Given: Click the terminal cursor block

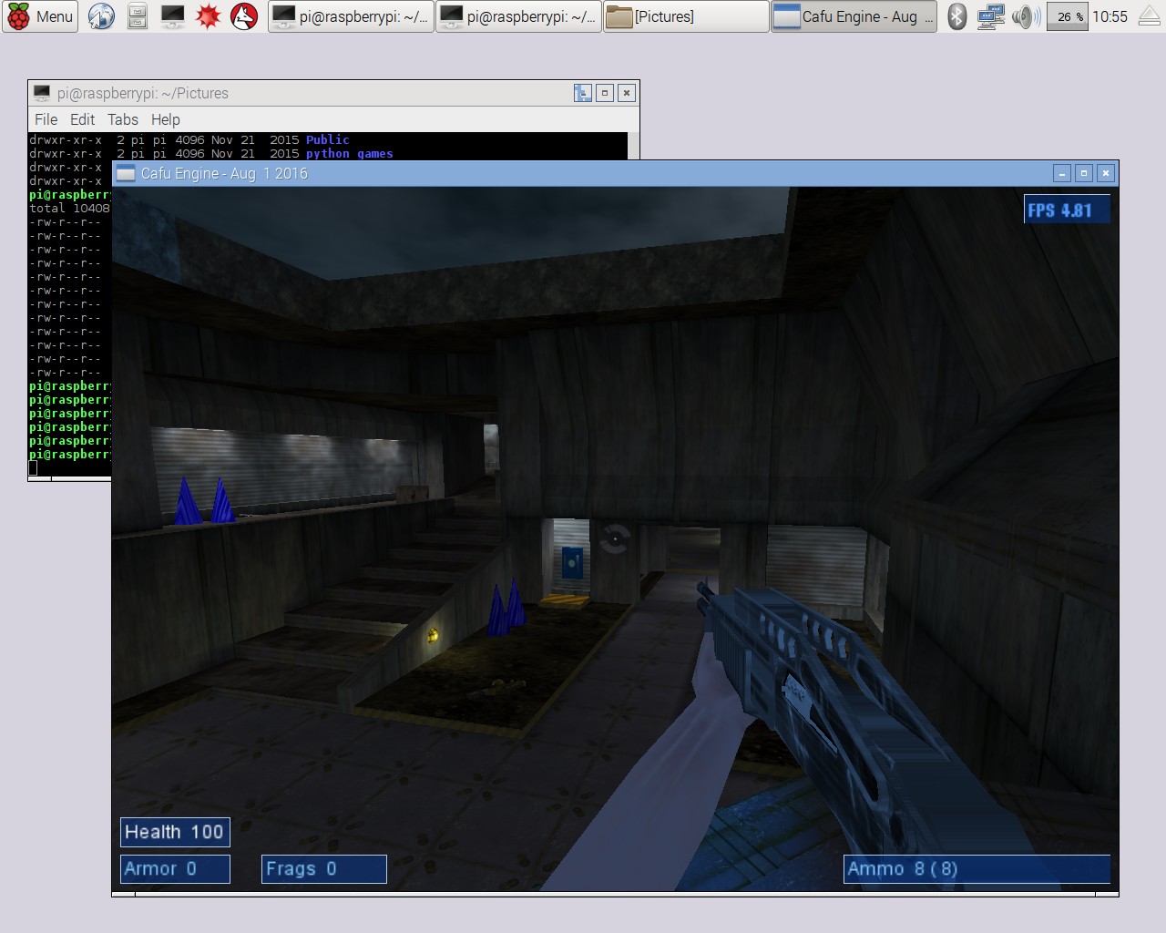Looking at the screenshot, I should coord(33,468).
